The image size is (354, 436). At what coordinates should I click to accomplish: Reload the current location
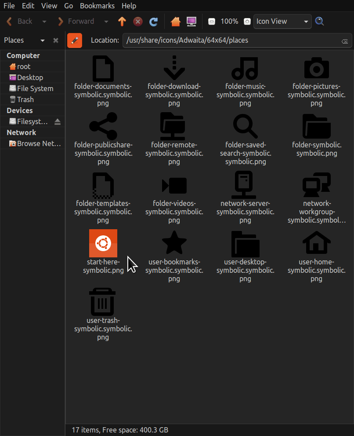[x=154, y=22]
